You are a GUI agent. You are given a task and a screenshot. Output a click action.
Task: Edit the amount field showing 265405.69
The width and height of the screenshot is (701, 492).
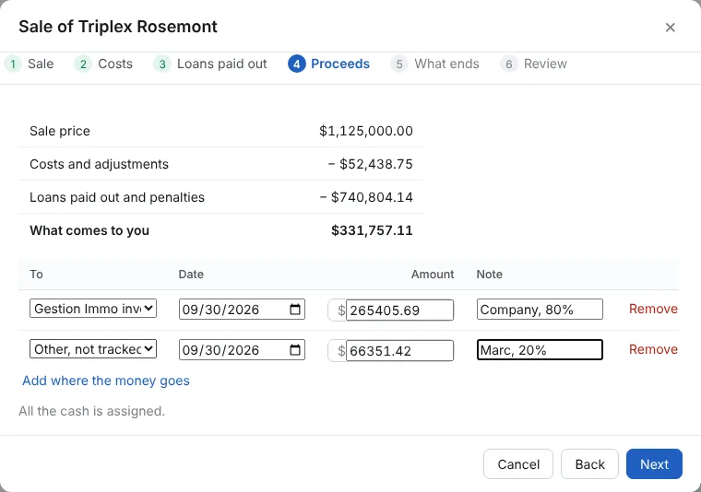tap(399, 310)
